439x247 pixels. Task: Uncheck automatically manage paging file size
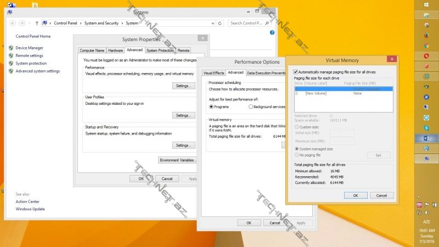pyautogui.click(x=296, y=72)
